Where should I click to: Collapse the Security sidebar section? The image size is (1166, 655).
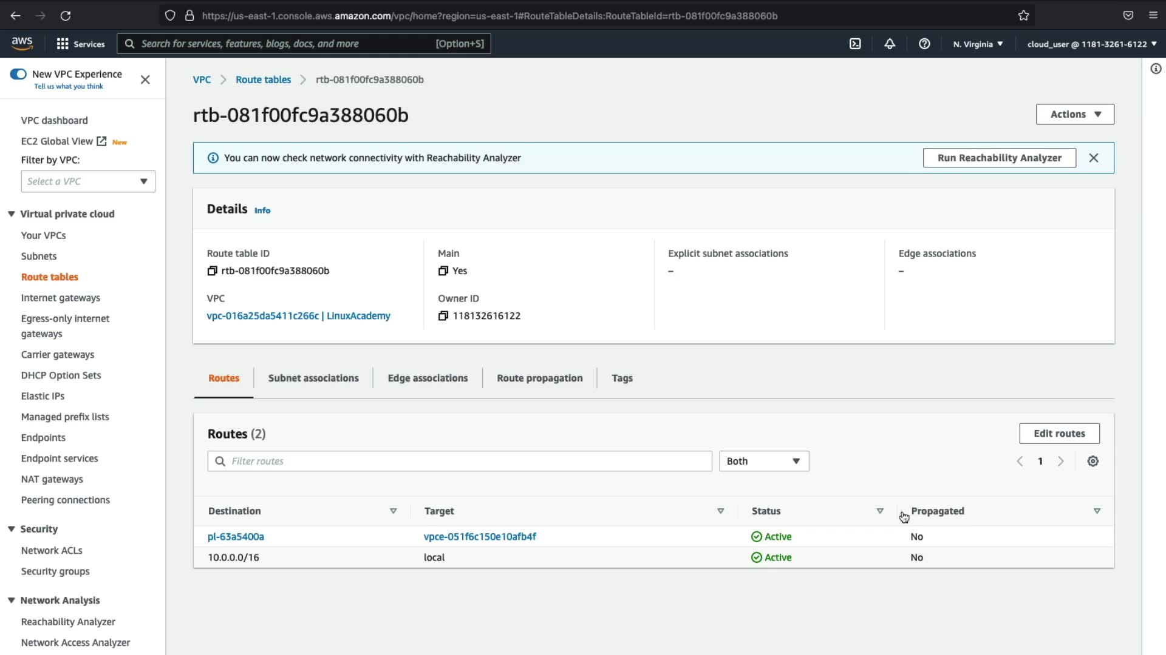(11, 529)
